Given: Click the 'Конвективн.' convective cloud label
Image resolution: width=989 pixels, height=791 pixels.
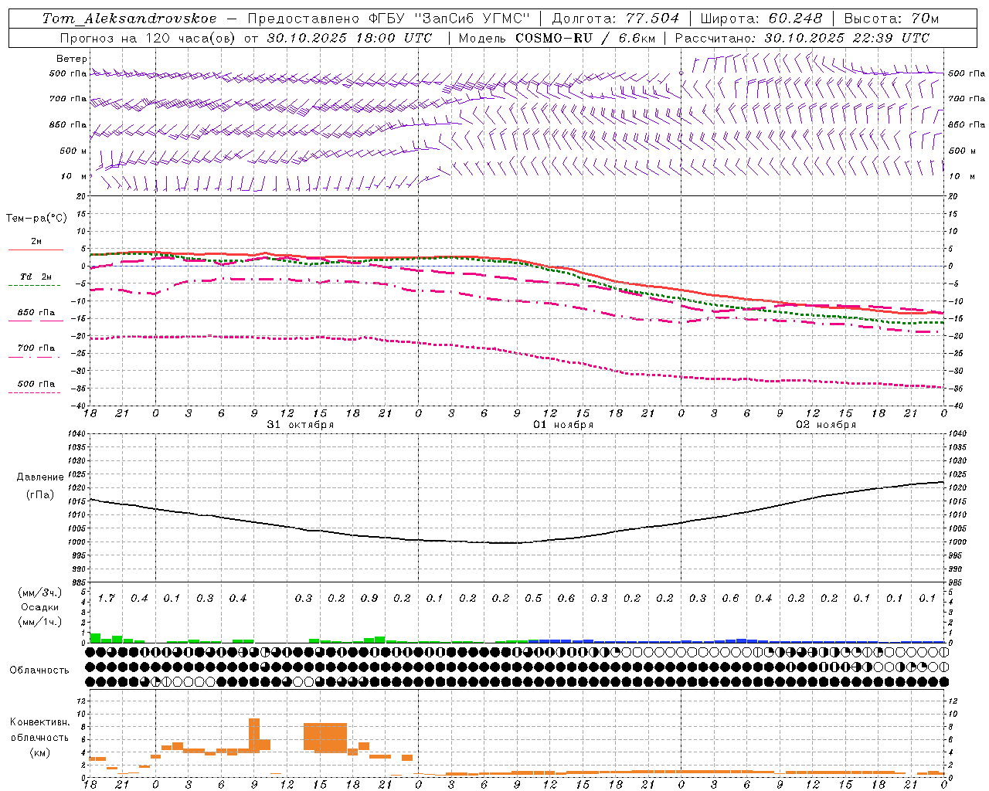Looking at the screenshot, I should (40, 722).
